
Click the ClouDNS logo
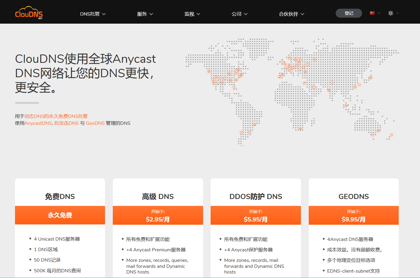[29, 13]
